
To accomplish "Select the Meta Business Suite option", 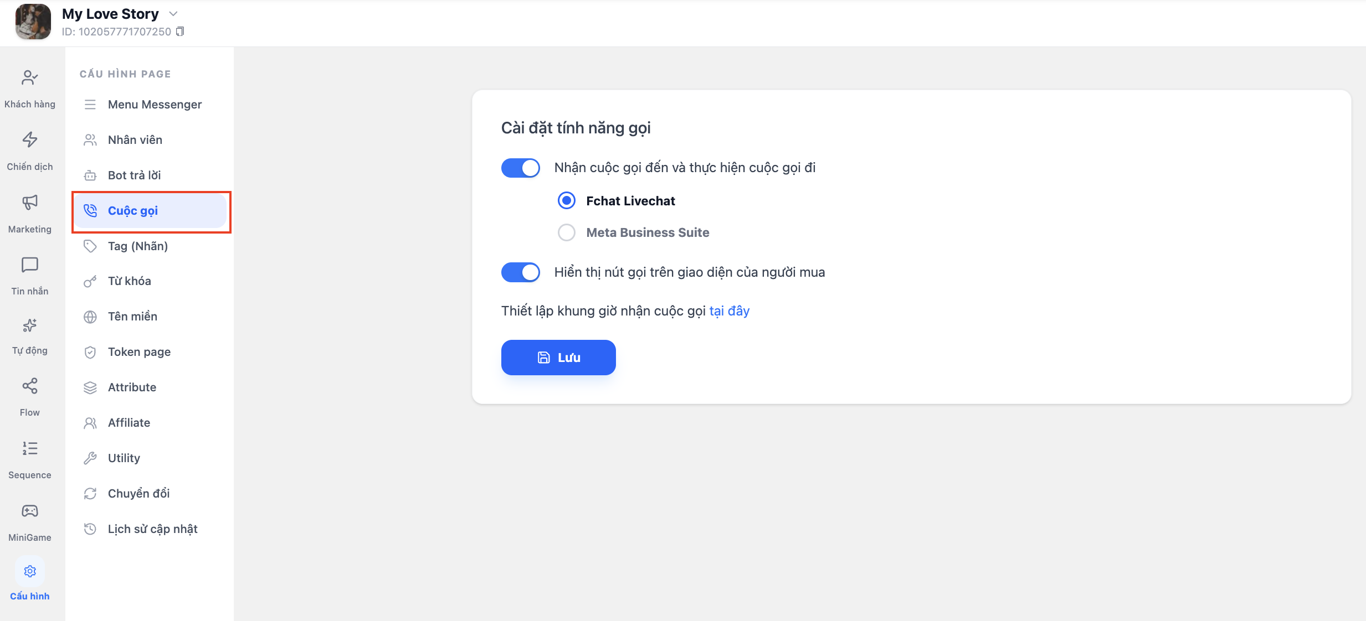I will [x=567, y=232].
